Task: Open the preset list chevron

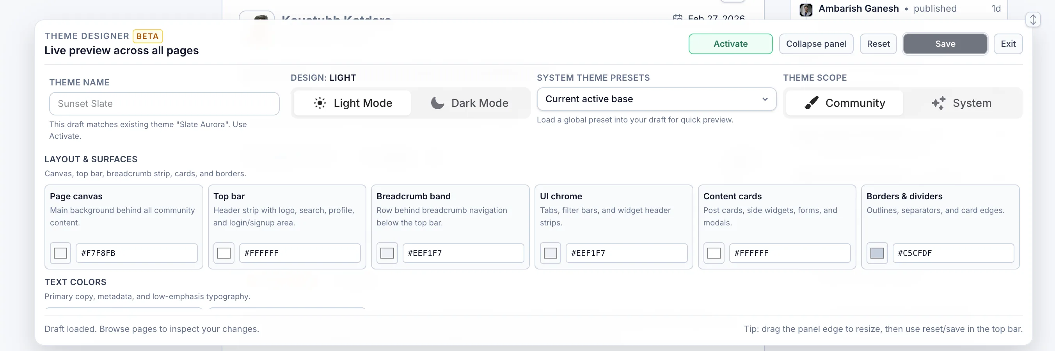Action: pyautogui.click(x=764, y=99)
